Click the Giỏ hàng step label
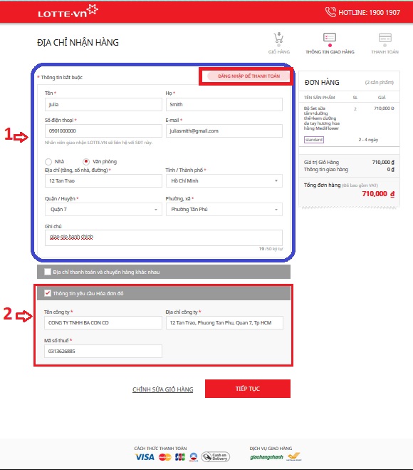Image resolution: width=413 pixels, height=470 pixels. 279,52
